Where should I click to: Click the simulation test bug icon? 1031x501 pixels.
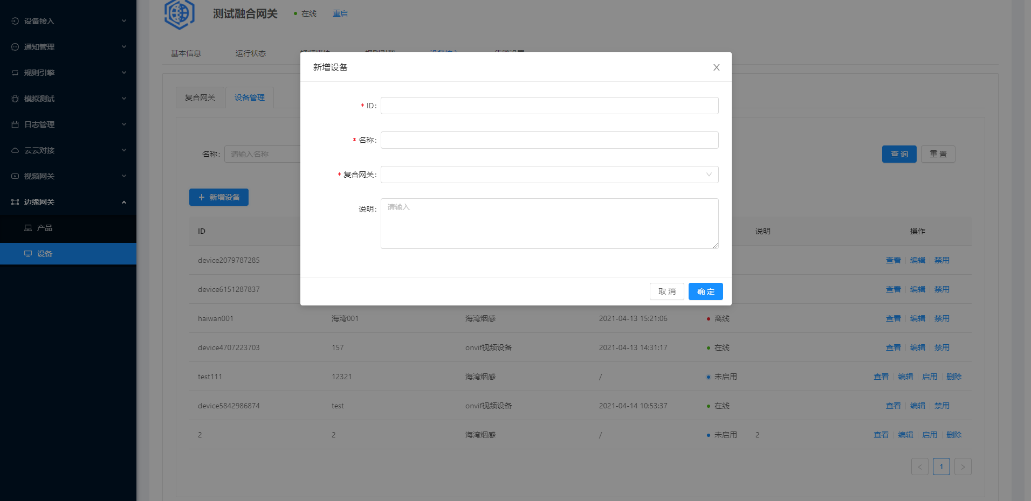point(15,99)
